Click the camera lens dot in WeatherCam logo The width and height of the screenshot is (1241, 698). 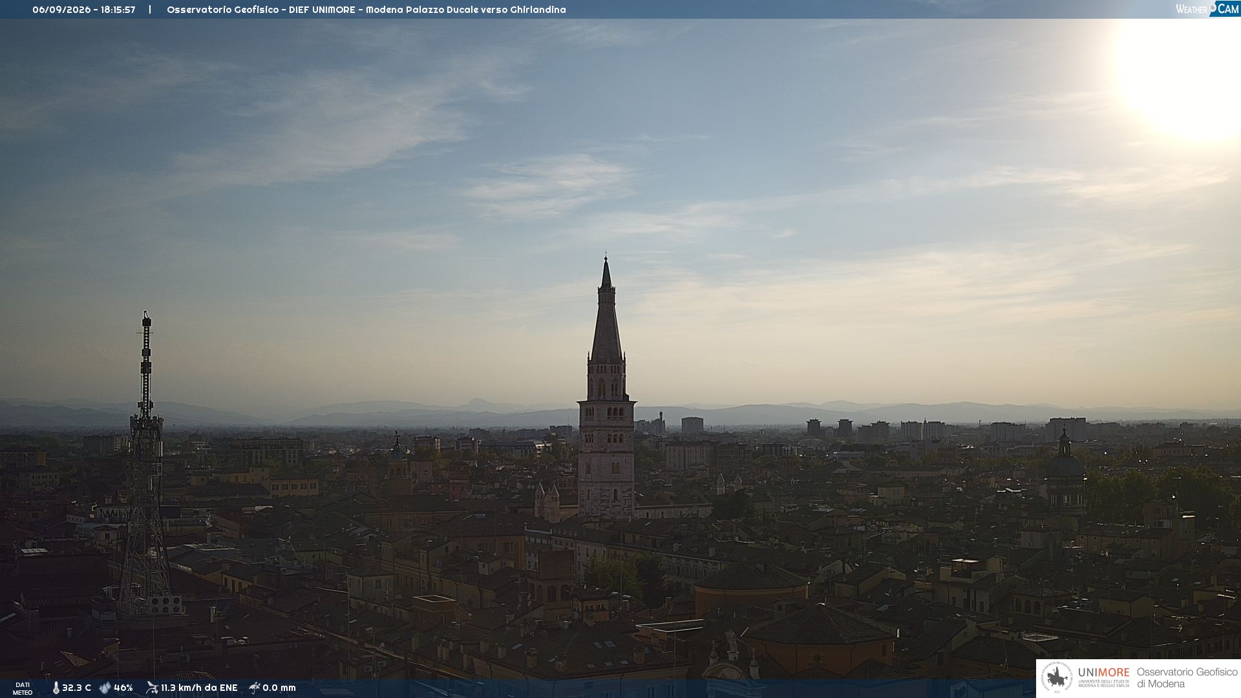[1213, 6]
